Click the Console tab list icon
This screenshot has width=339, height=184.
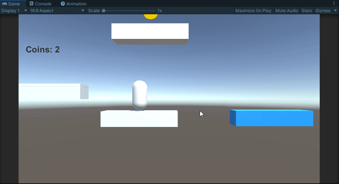[31, 4]
